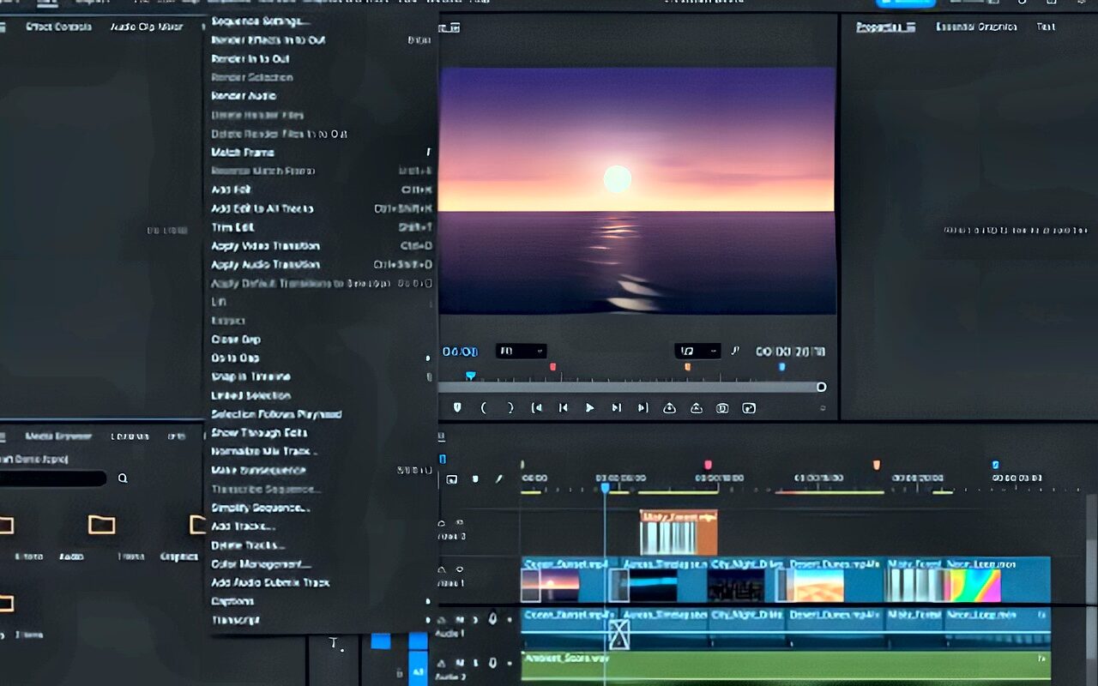Toggle Video 1 track visibility eye
The height and width of the screenshot is (686, 1098).
(459, 569)
